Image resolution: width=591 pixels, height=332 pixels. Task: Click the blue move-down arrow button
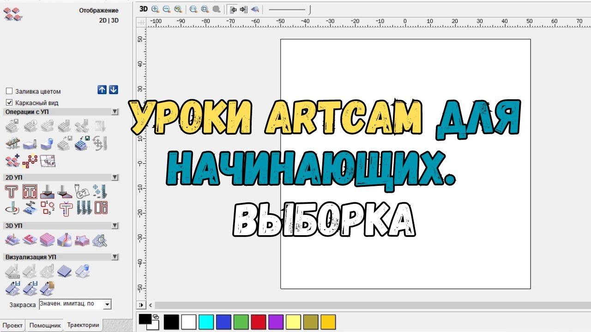click(x=114, y=90)
